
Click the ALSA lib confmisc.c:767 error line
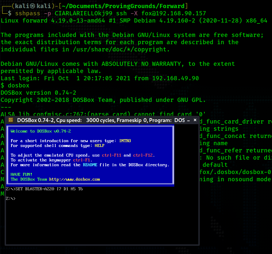click(x=103, y=114)
